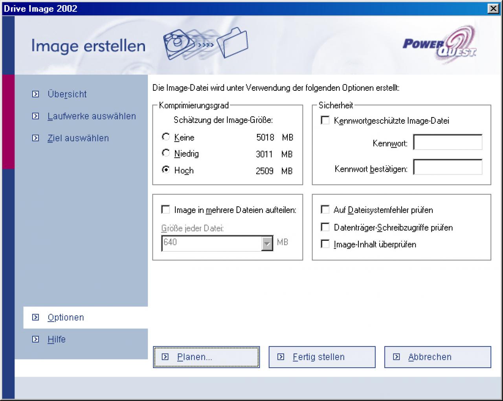Click the arrow icon on Fertig stellen button
The image size is (503, 401).
(x=281, y=357)
